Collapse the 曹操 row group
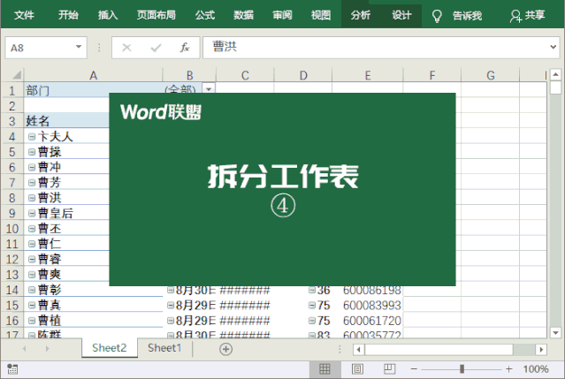Image resolution: width=565 pixels, height=379 pixels. [32, 152]
